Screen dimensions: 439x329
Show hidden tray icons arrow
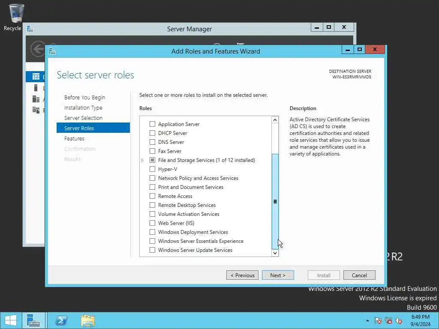pyautogui.click(x=367, y=320)
